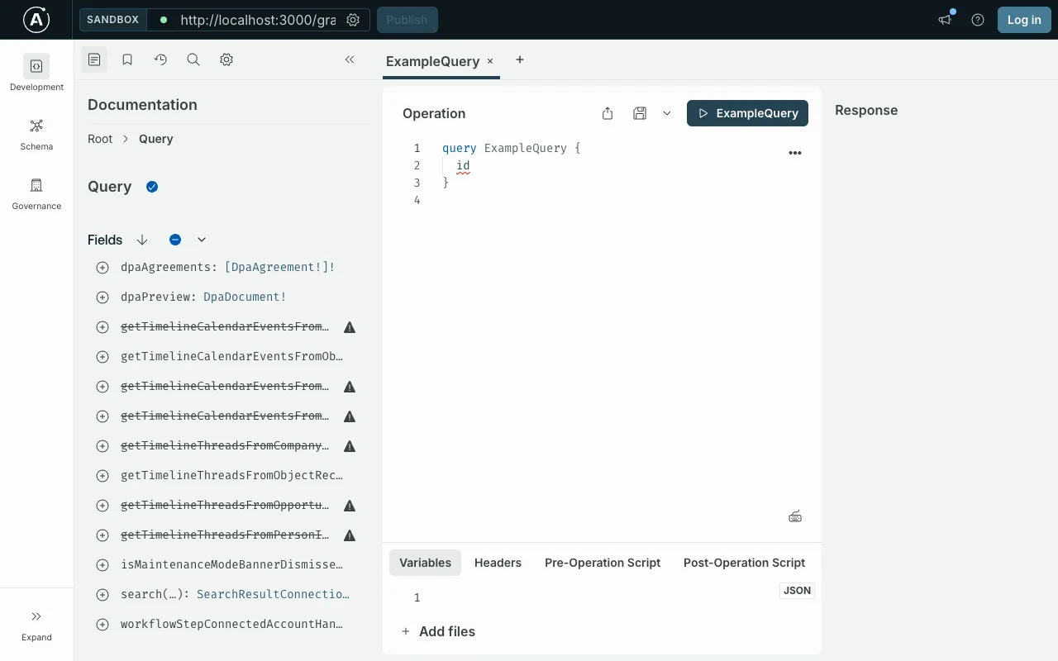Click the SANDBOX label
The width and height of the screenshot is (1058, 661).
(x=113, y=20)
